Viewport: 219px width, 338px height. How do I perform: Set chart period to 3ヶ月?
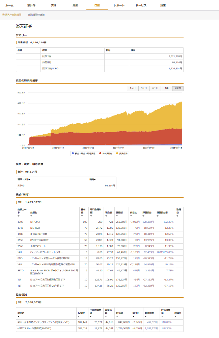(144, 88)
